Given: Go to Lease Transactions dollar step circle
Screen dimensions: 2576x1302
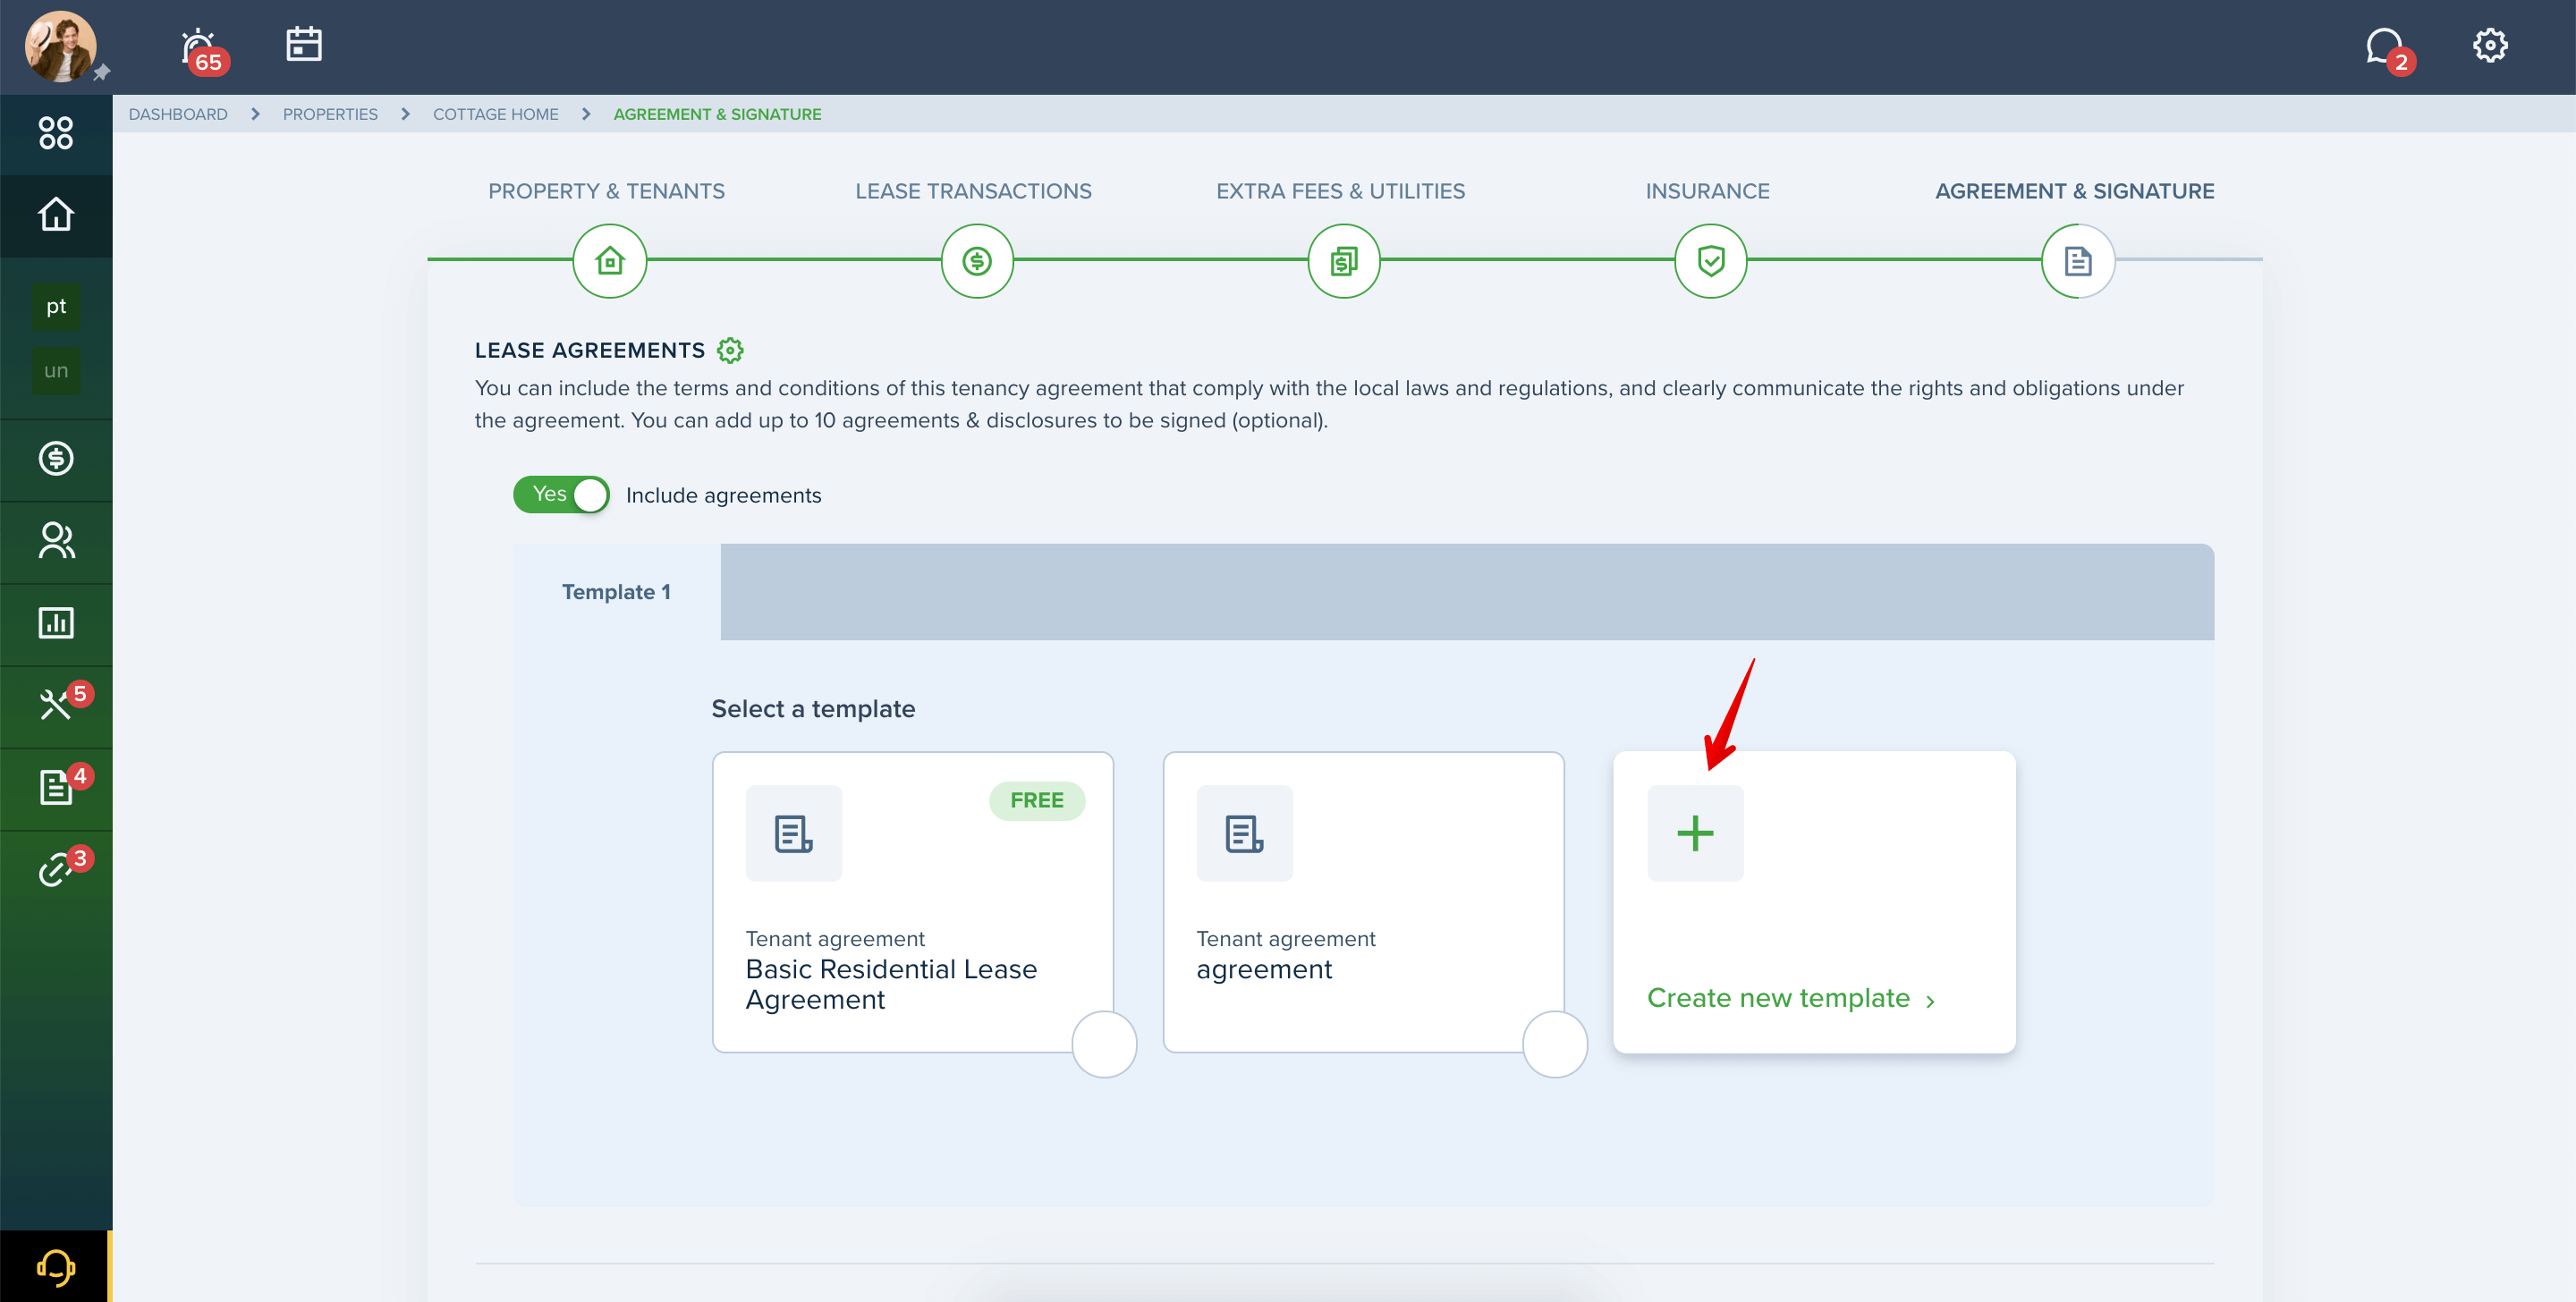Looking at the screenshot, I should (x=977, y=261).
